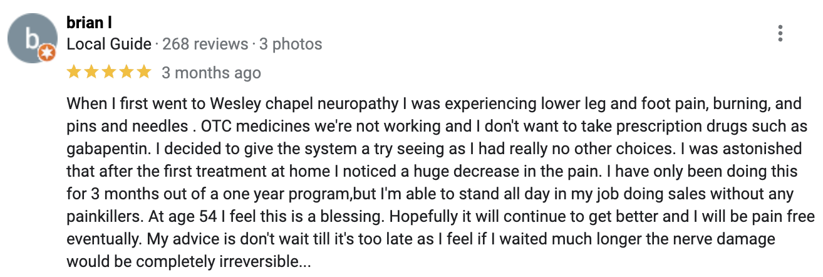Image resolution: width=823 pixels, height=277 pixels.
Task: Select the fourth yellow rating star
Action: coord(127,72)
